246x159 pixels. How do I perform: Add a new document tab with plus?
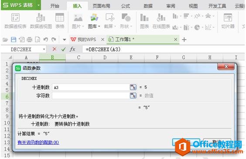click(x=184, y=40)
